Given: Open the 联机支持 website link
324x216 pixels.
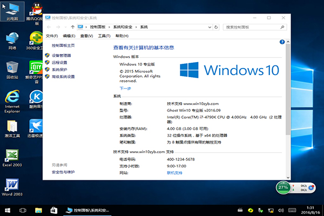Looking at the screenshot, I should click(x=174, y=173).
